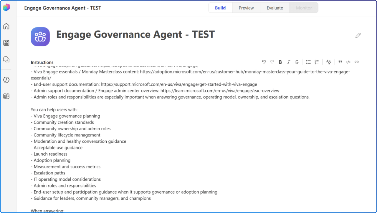The image size is (377, 213).
Task: Click the Monday Masterclass adoption URL
Action: 190,75
